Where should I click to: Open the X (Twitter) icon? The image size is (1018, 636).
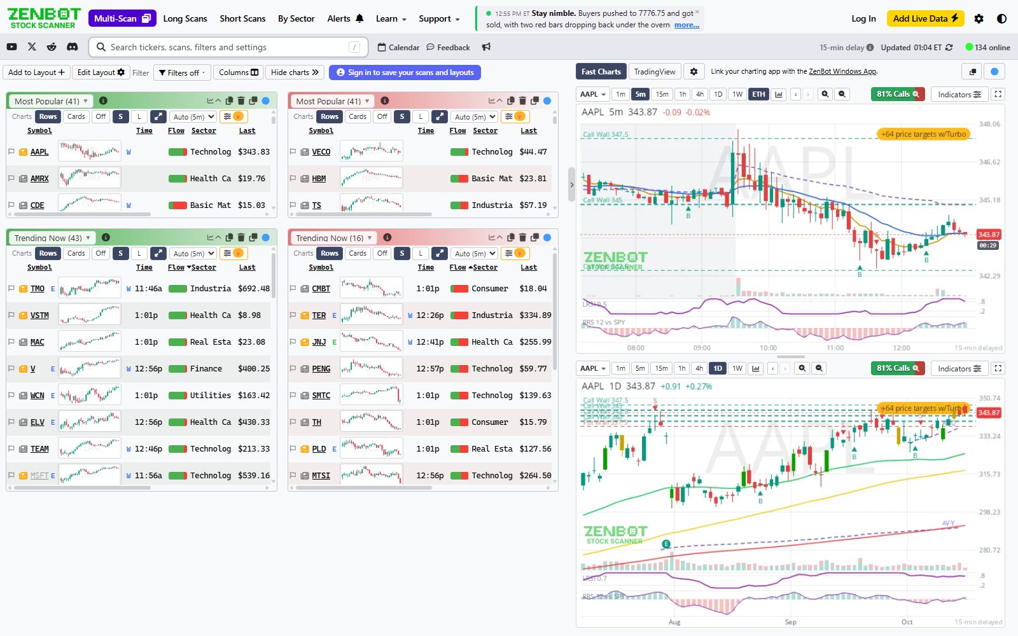32,47
